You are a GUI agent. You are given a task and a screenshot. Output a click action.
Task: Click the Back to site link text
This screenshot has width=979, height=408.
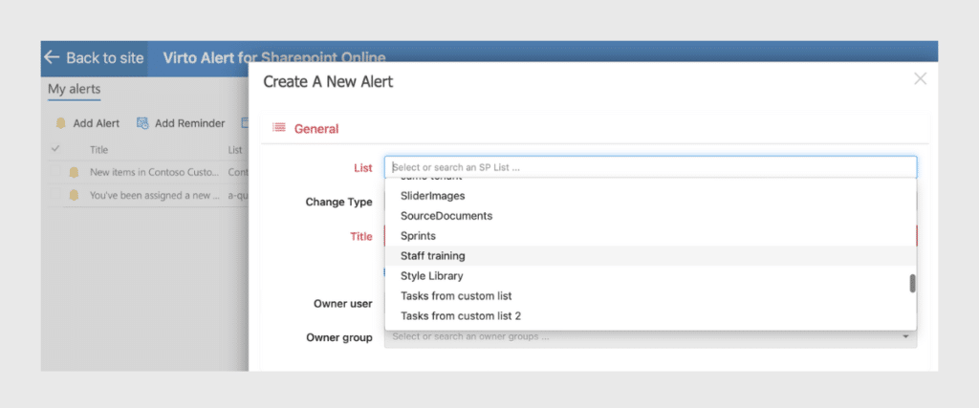point(105,58)
